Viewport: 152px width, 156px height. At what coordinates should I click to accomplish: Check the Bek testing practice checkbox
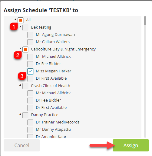click(x=25, y=28)
